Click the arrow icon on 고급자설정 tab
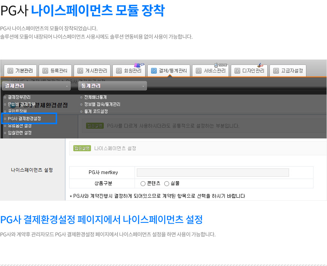Viewport: 327px width, 266px height. click(276, 71)
